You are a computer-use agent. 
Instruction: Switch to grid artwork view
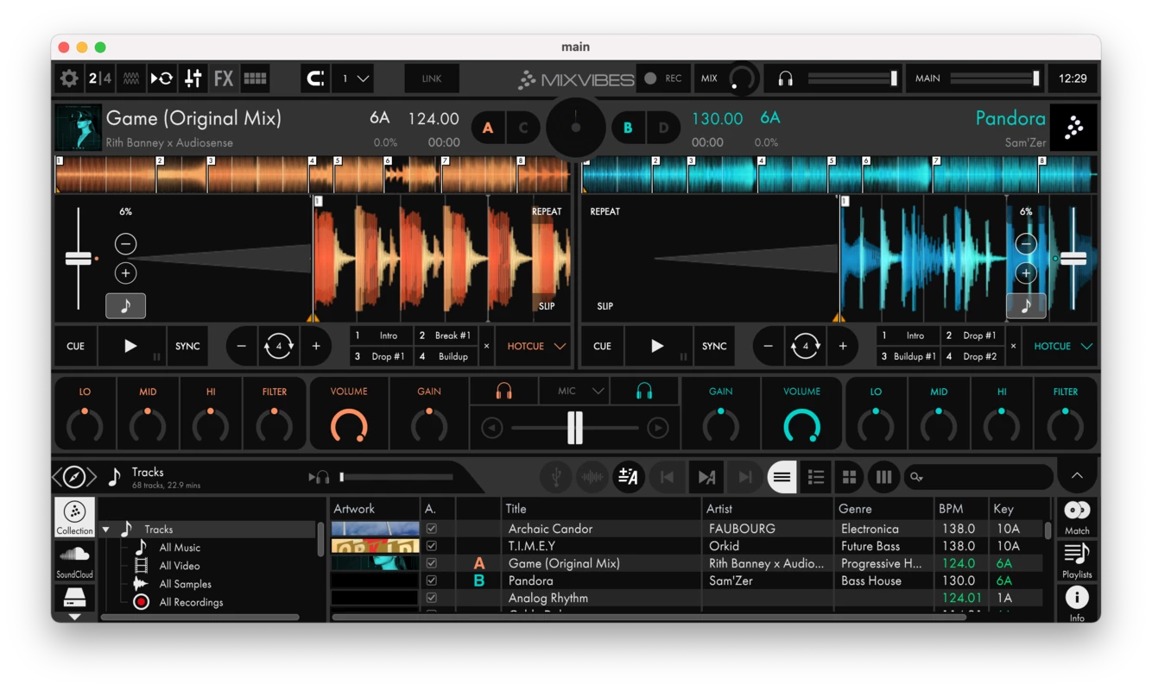pyautogui.click(x=849, y=477)
